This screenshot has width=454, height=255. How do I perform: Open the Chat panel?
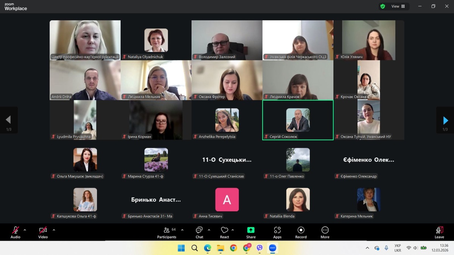point(199,232)
